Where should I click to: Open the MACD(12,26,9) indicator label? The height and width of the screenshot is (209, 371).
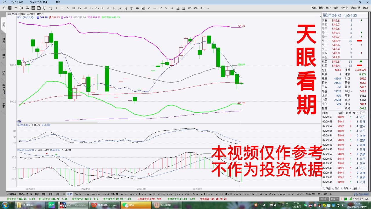(26, 150)
